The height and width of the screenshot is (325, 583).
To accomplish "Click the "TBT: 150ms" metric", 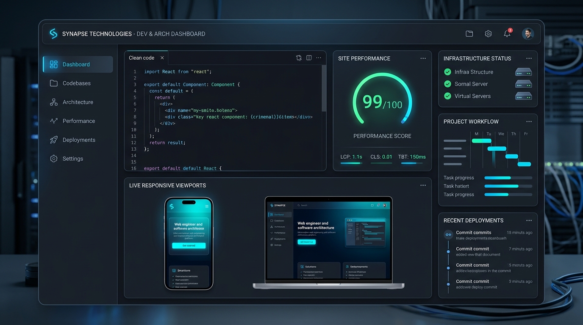I will pyautogui.click(x=412, y=157).
